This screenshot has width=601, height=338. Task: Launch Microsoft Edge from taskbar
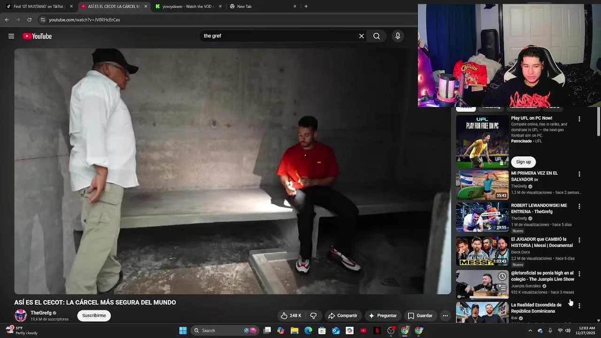[x=308, y=330]
